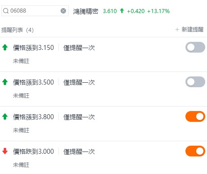
Task: Click 僅提醒一次 on the 3.800 alert
Action: (79, 117)
